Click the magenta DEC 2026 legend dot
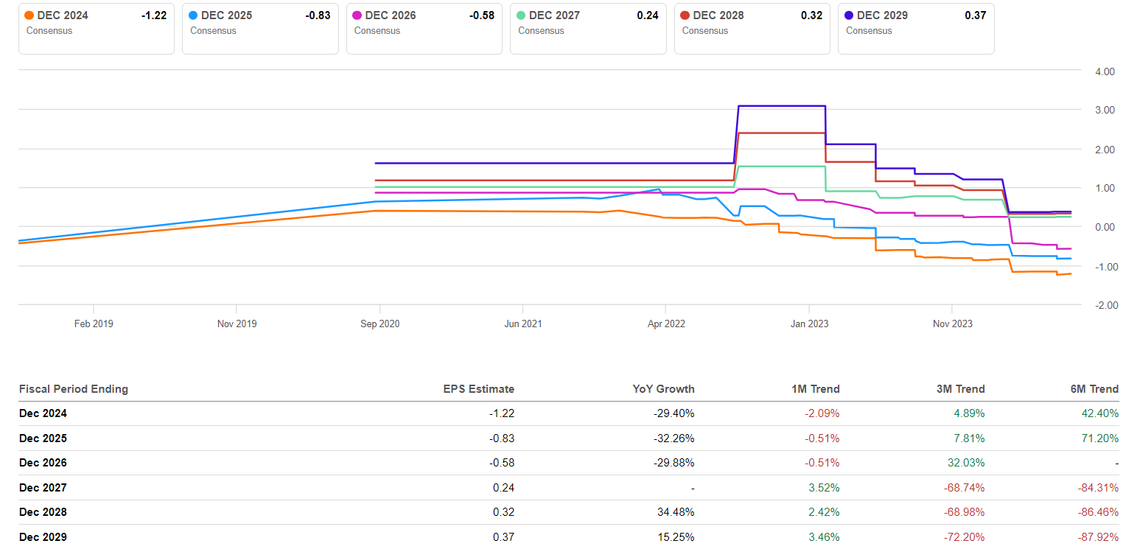Screen dimensions: 1137x549 (x=357, y=15)
